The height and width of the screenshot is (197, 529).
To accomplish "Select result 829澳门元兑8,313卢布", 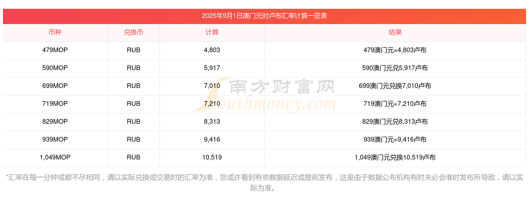I will point(395,122).
